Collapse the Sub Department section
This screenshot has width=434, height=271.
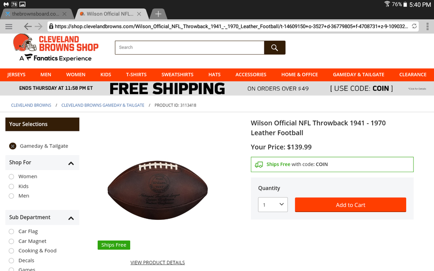[x=71, y=218]
